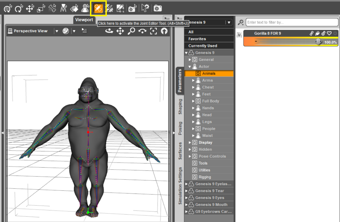Select the Scale tool in the toolbar
This screenshot has width=340, height=222.
coord(41,9)
